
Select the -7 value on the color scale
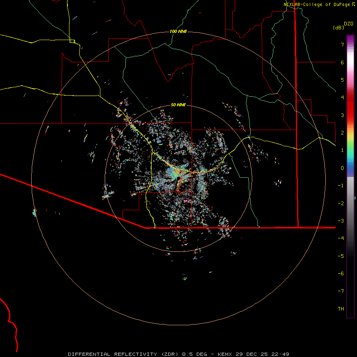341,291
